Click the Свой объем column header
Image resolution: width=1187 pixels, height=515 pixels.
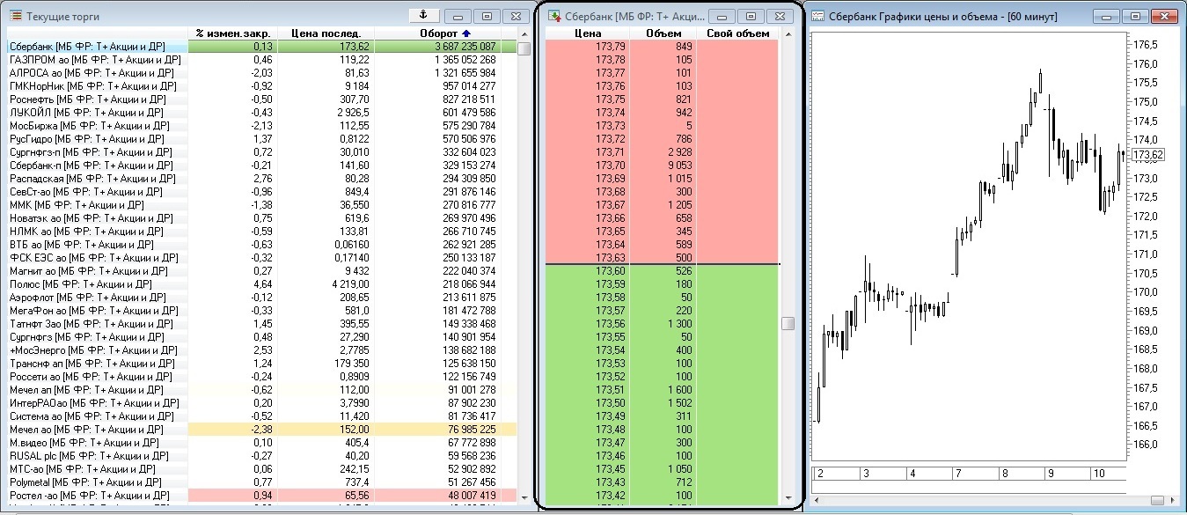(x=737, y=32)
